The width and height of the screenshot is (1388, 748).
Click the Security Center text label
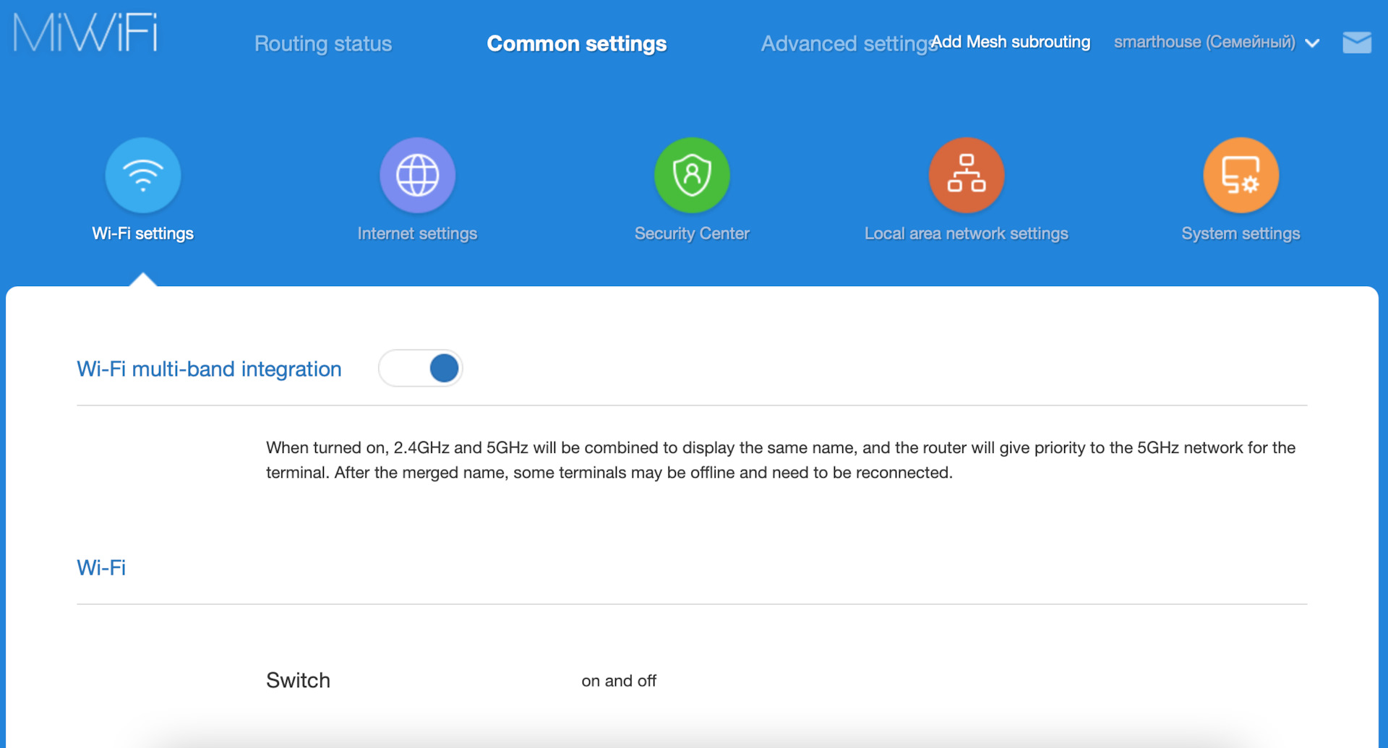[692, 233]
